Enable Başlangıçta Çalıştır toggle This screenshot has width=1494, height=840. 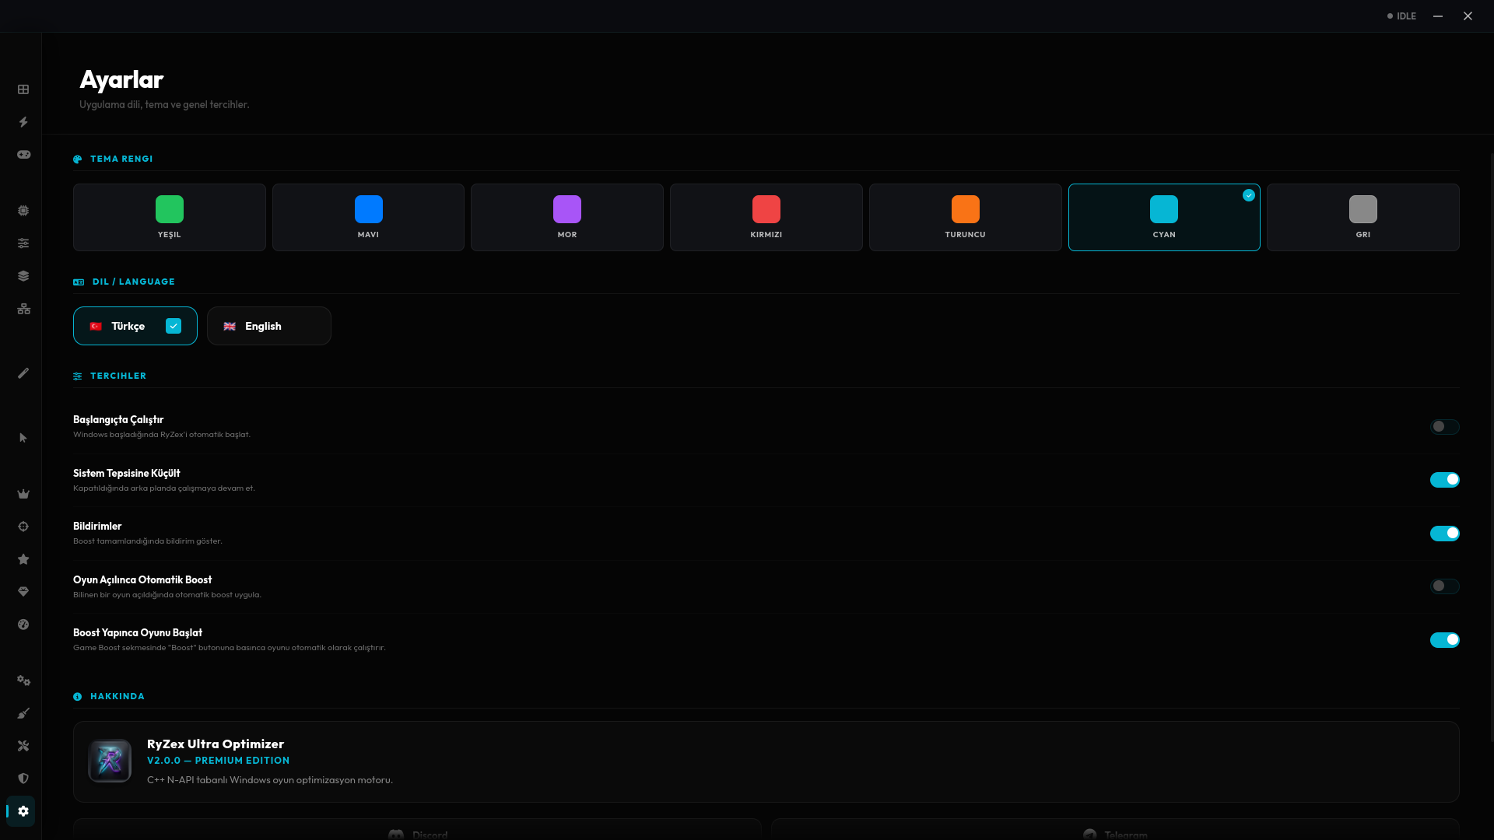point(1444,427)
